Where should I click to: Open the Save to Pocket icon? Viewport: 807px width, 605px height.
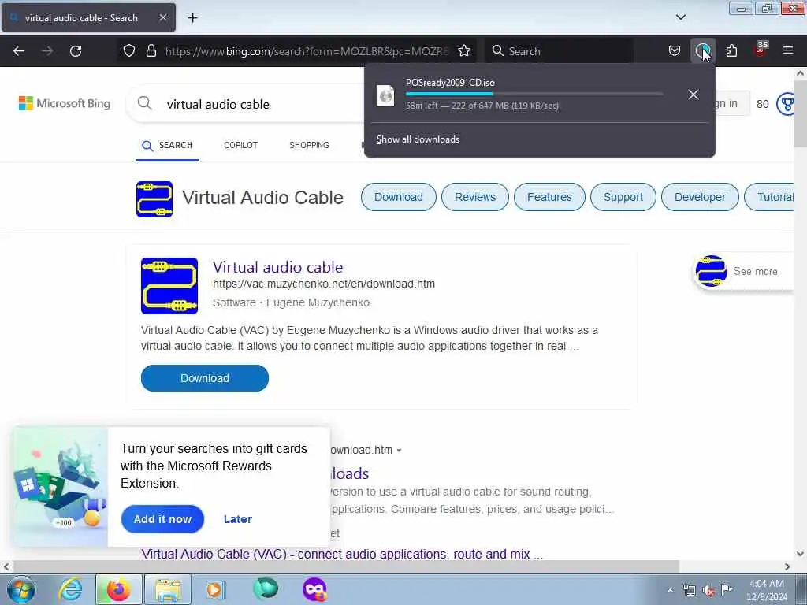(x=675, y=51)
